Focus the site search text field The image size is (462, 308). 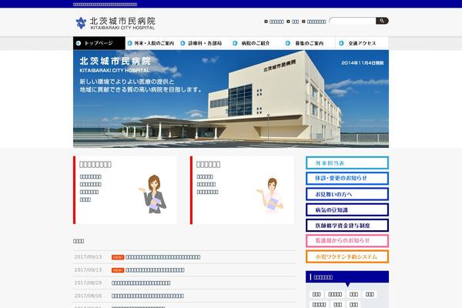click(x=353, y=21)
